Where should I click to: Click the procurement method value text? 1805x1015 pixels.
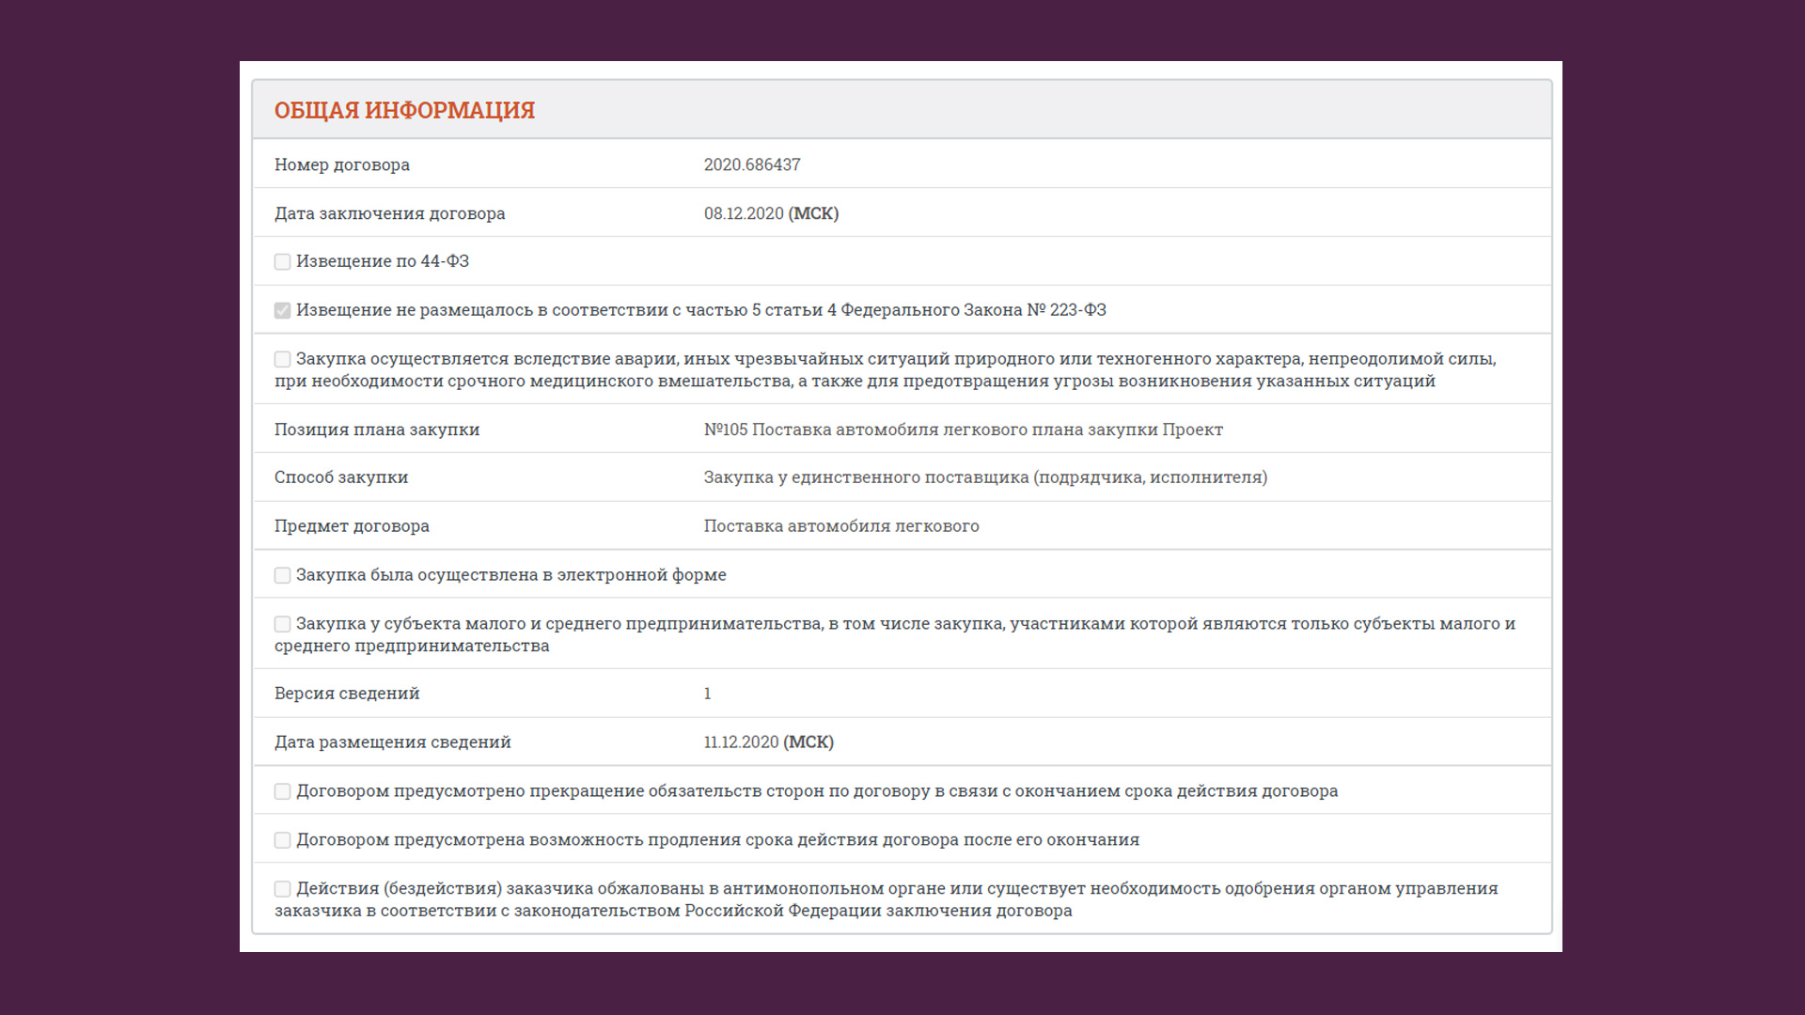click(x=984, y=477)
